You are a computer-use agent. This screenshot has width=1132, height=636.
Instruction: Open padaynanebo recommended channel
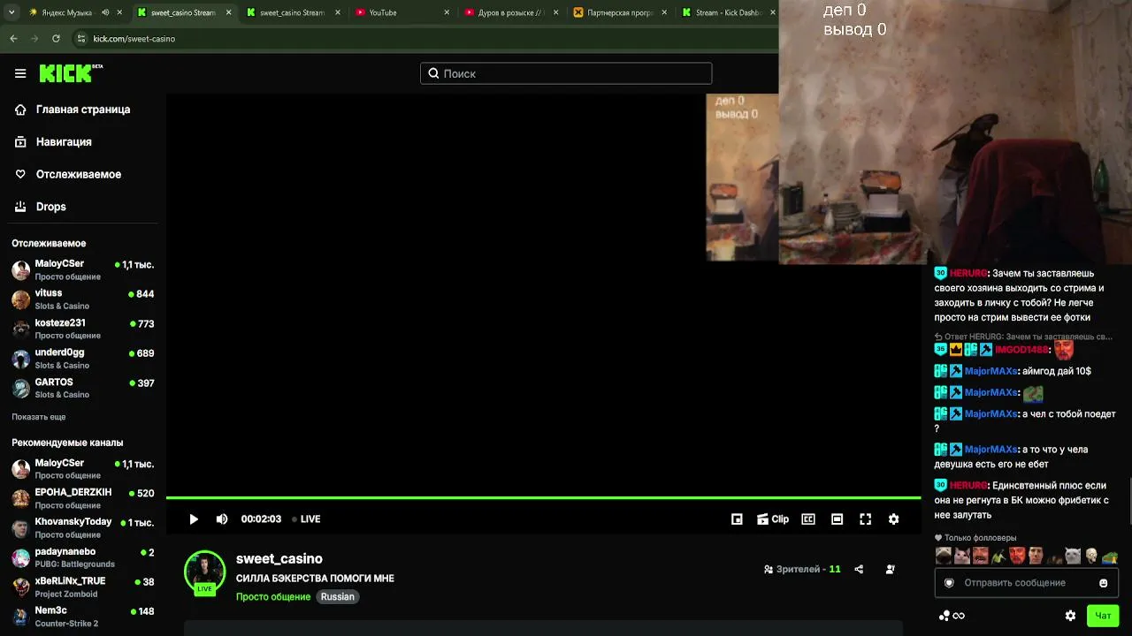83,557
